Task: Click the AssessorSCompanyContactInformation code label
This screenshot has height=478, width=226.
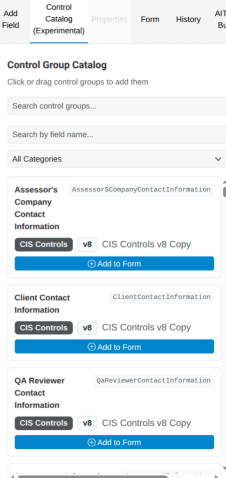Action: tap(142, 190)
